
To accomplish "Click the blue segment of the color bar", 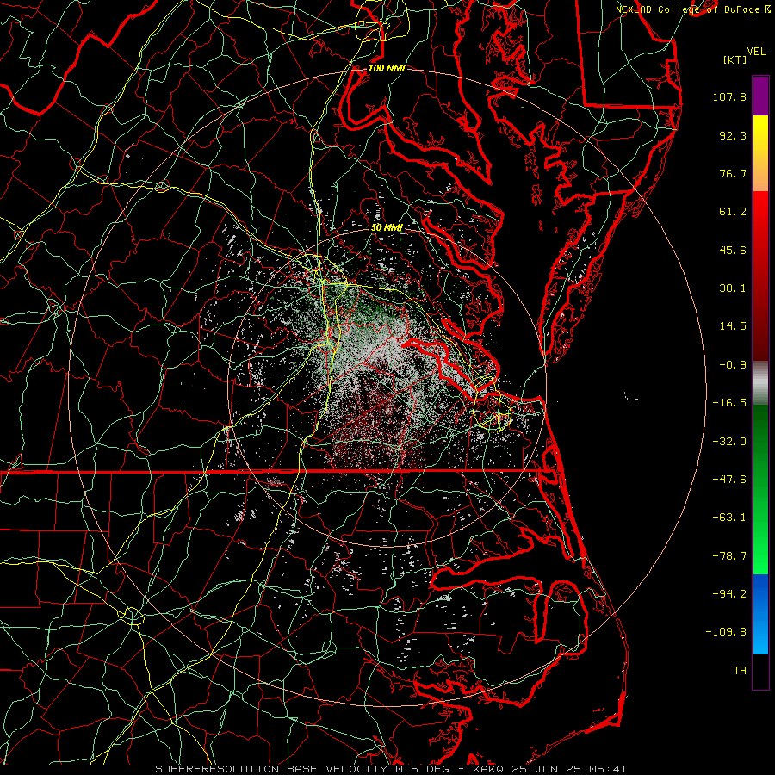I will pyautogui.click(x=760, y=614).
